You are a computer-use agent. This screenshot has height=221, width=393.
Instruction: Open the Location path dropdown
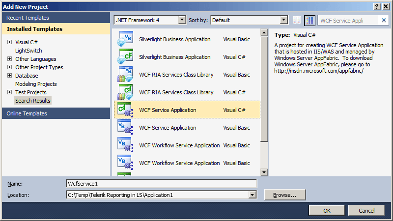point(253,194)
